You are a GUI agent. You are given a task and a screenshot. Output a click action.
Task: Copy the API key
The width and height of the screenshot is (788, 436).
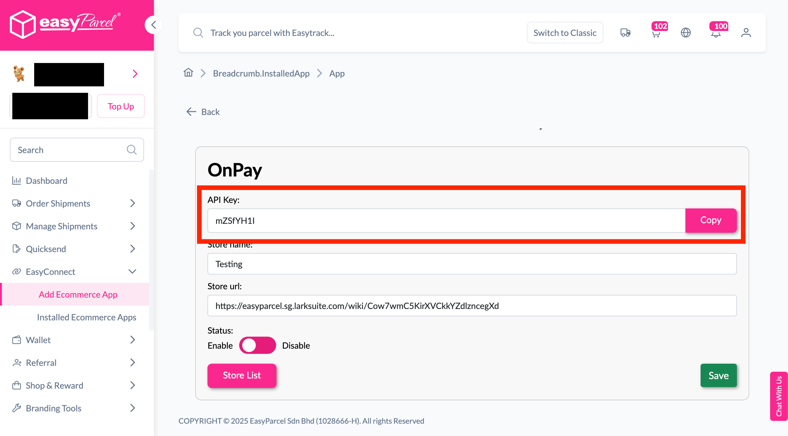coord(711,220)
